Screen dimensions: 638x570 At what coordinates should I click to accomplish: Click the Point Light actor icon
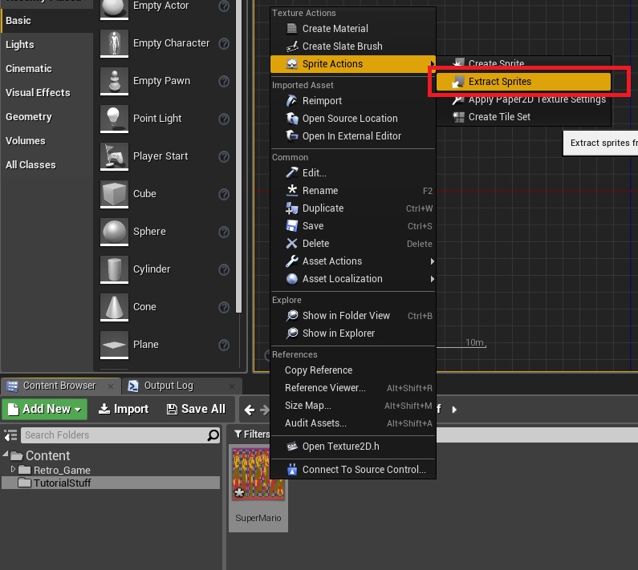coord(114,119)
